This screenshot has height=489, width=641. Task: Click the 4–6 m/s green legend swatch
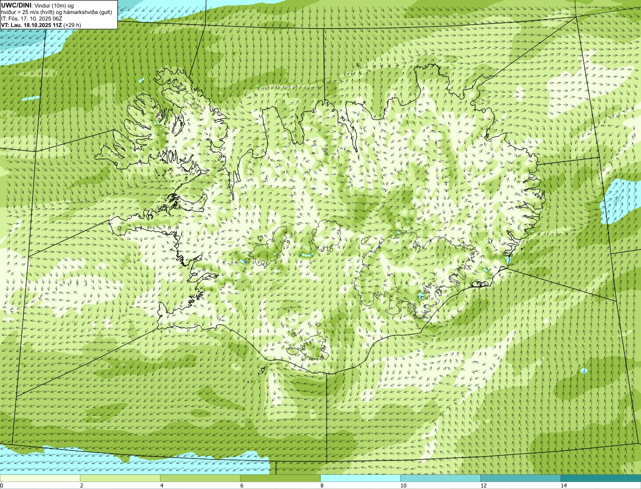click(200, 478)
